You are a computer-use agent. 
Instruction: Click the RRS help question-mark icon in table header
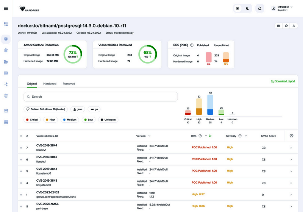tap(200, 136)
